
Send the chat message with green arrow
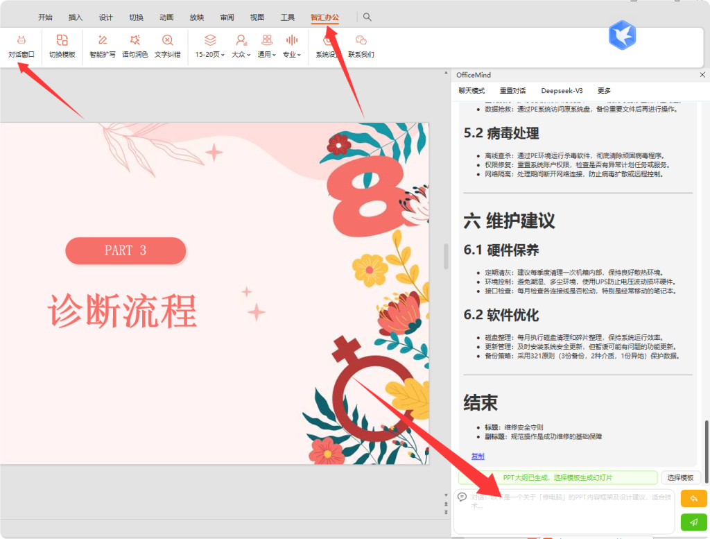[693, 522]
